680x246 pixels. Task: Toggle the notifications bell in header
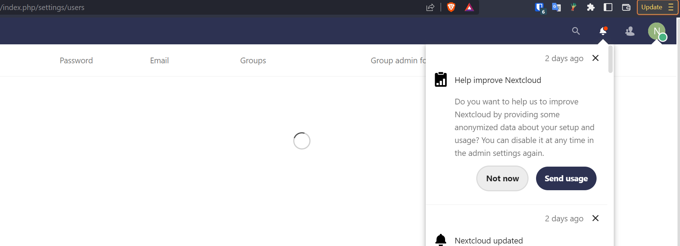coord(603,31)
